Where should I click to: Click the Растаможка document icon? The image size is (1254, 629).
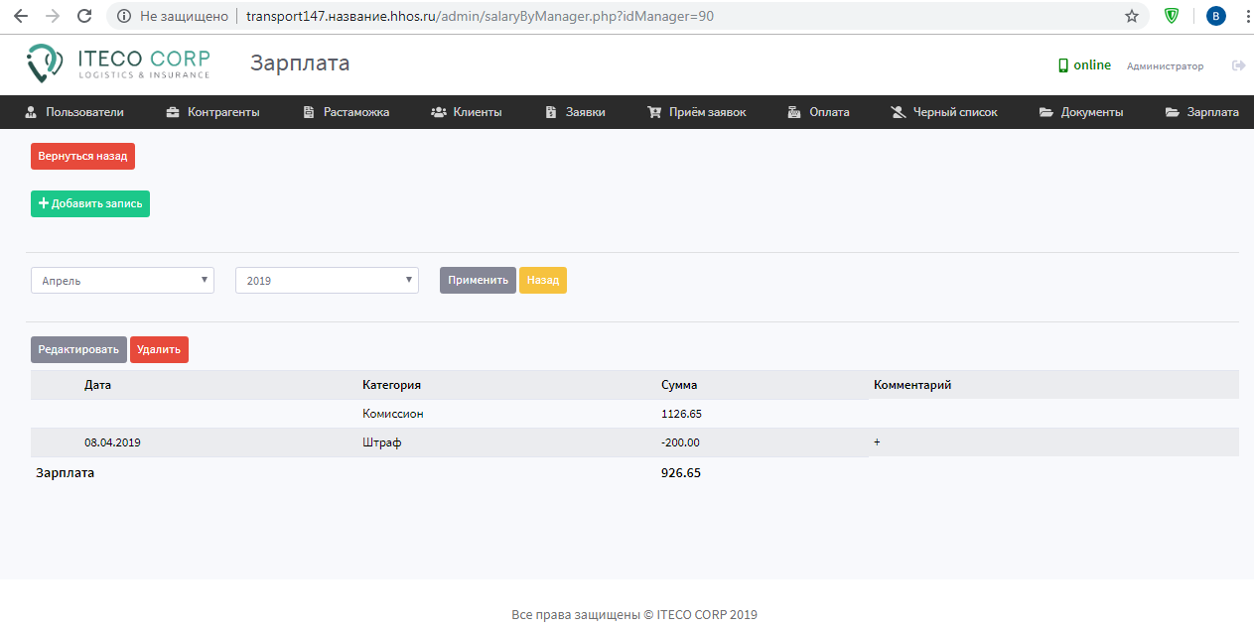click(x=309, y=112)
